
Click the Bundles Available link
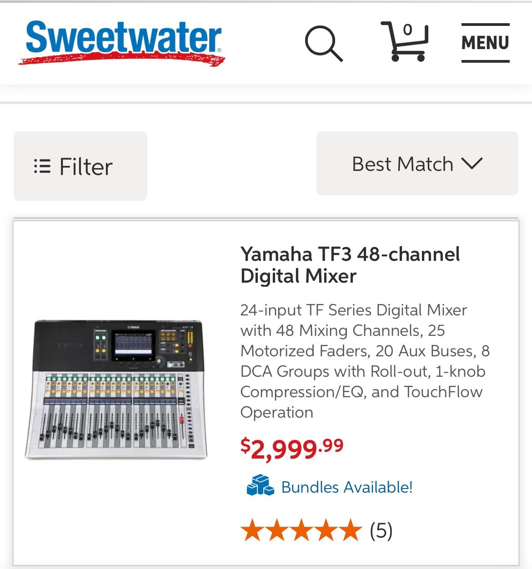pyautogui.click(x=346, y=488)
